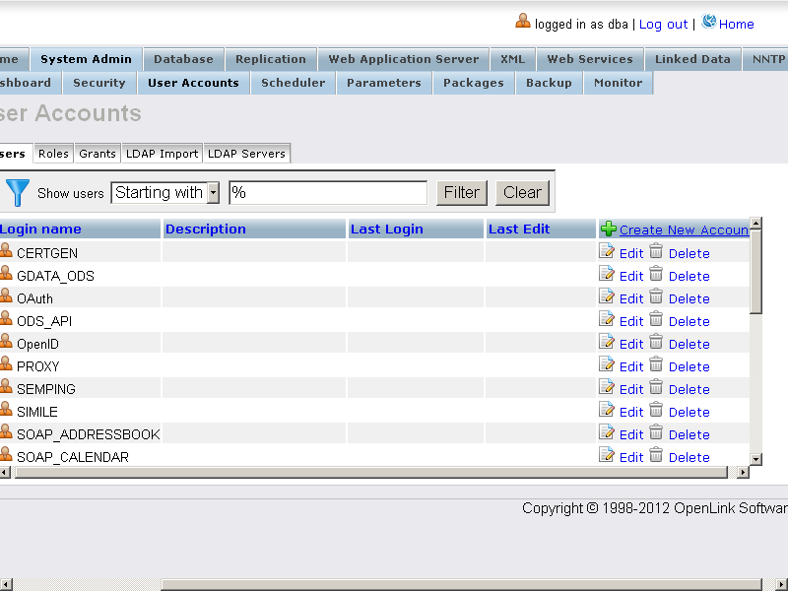Click the user icon beside SOAP_CALENDAR
The image size is (788, 591).
(x=6, y=456)
